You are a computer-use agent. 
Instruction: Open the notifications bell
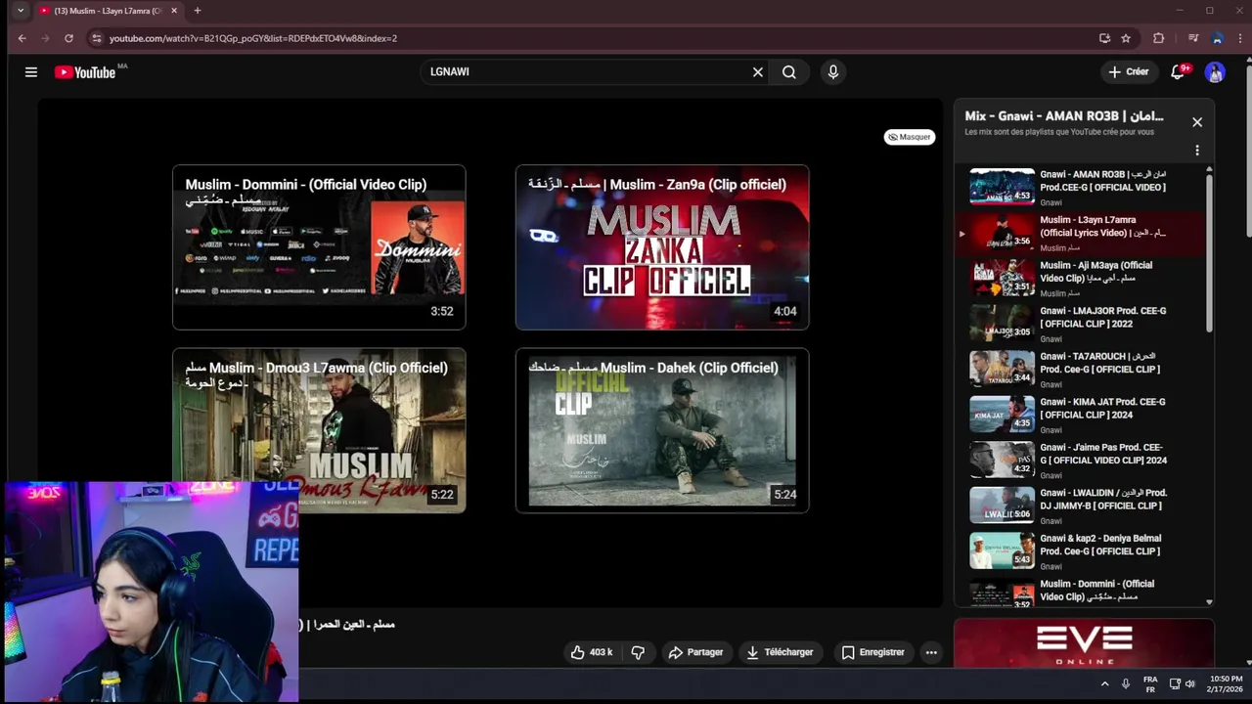(x=1179, y=71)
